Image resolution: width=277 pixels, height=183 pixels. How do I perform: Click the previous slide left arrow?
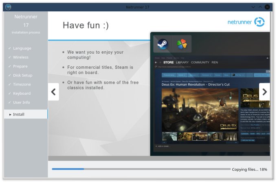[53, 92]
